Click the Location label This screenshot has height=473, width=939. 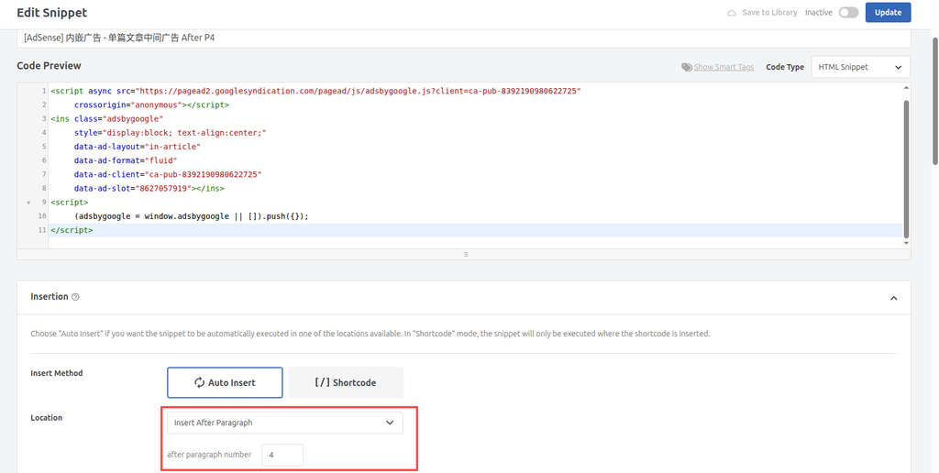[x=46, y=417]
